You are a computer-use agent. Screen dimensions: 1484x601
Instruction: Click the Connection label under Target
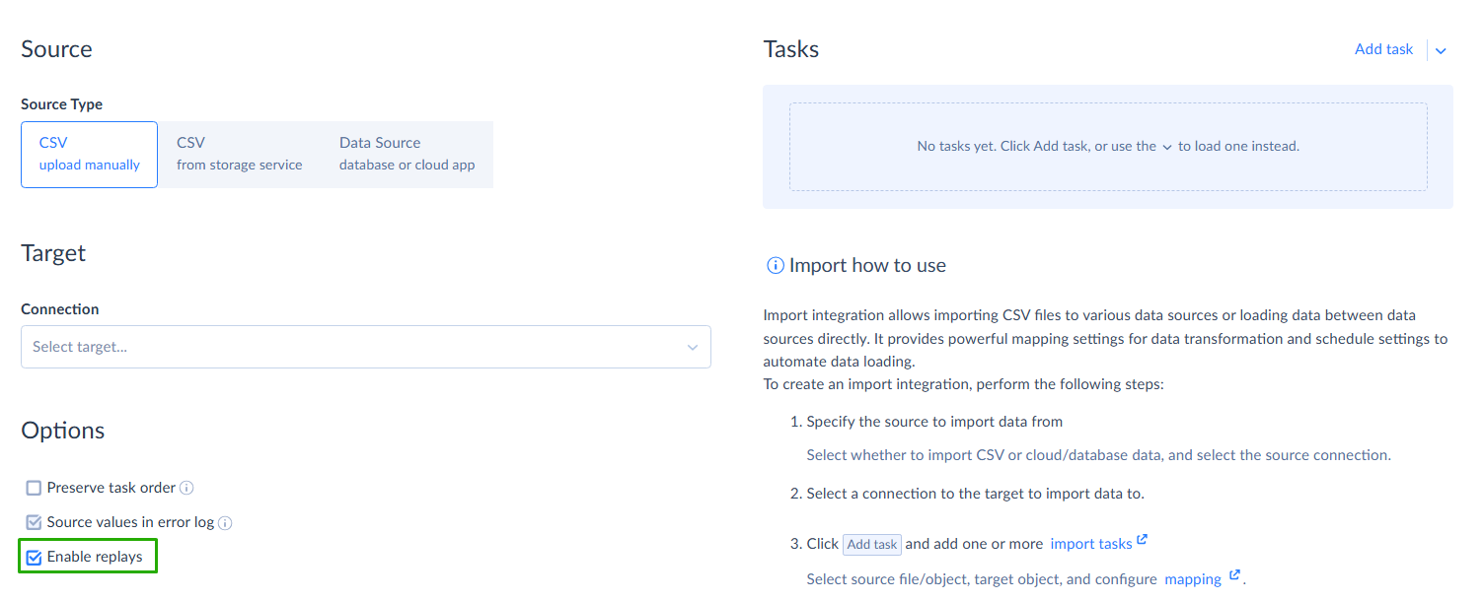pyautogui.click(x=60, y=309)
